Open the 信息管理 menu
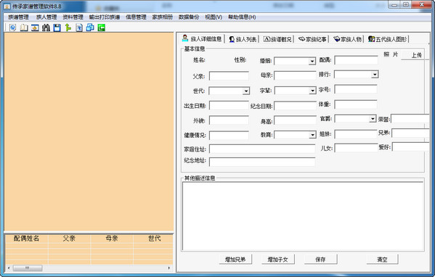 pos(136,17)
